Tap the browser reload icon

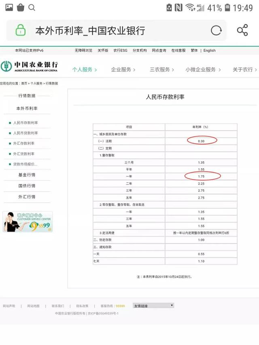tap(217, 30)
